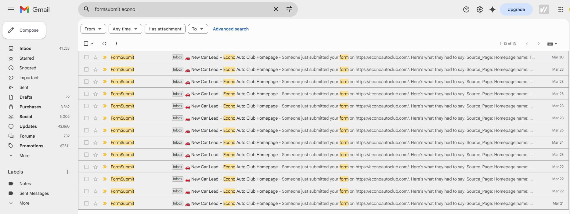Star the Mar 30 FormSubmit email
The image size is (570, 214).
click(96, 57)
